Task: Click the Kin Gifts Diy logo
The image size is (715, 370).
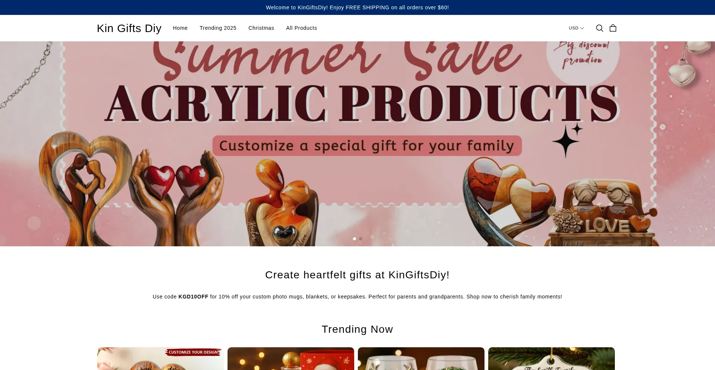Action: 129,28
